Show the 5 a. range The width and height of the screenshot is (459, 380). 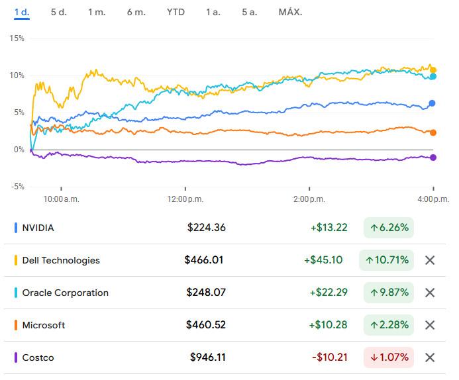click(x=250, y=13)
